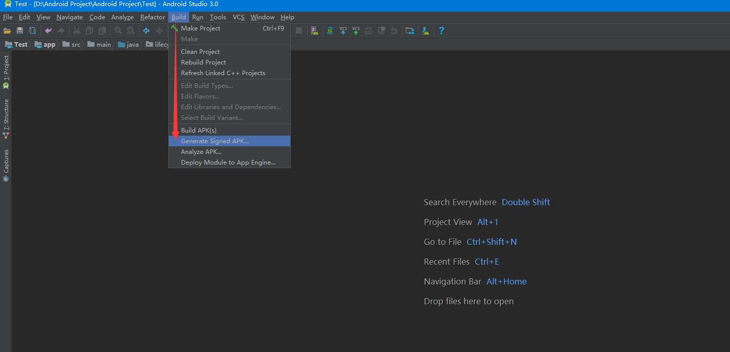Open Find with the magnifier icon

[x=118, y=30]
